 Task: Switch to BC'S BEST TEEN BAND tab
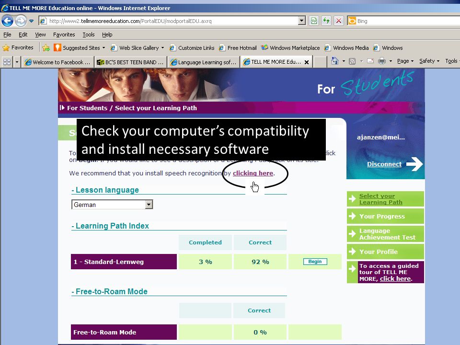130,62
